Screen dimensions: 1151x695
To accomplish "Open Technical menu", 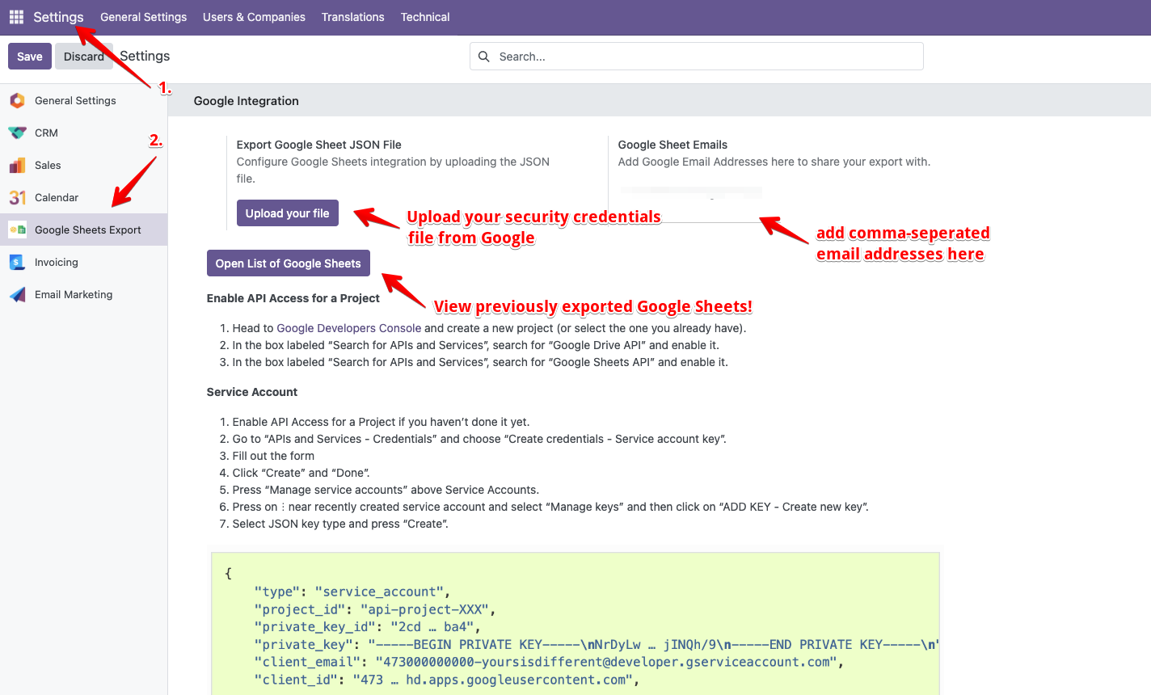I will tap(425, 17).
